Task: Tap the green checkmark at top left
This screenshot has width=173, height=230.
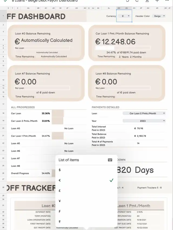Action: click(x=5, y=1)
